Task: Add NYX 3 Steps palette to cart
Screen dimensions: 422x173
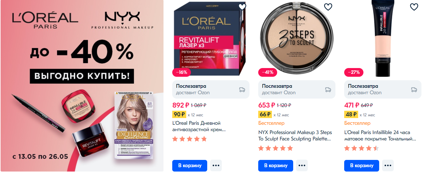Action: pos(276,165)
